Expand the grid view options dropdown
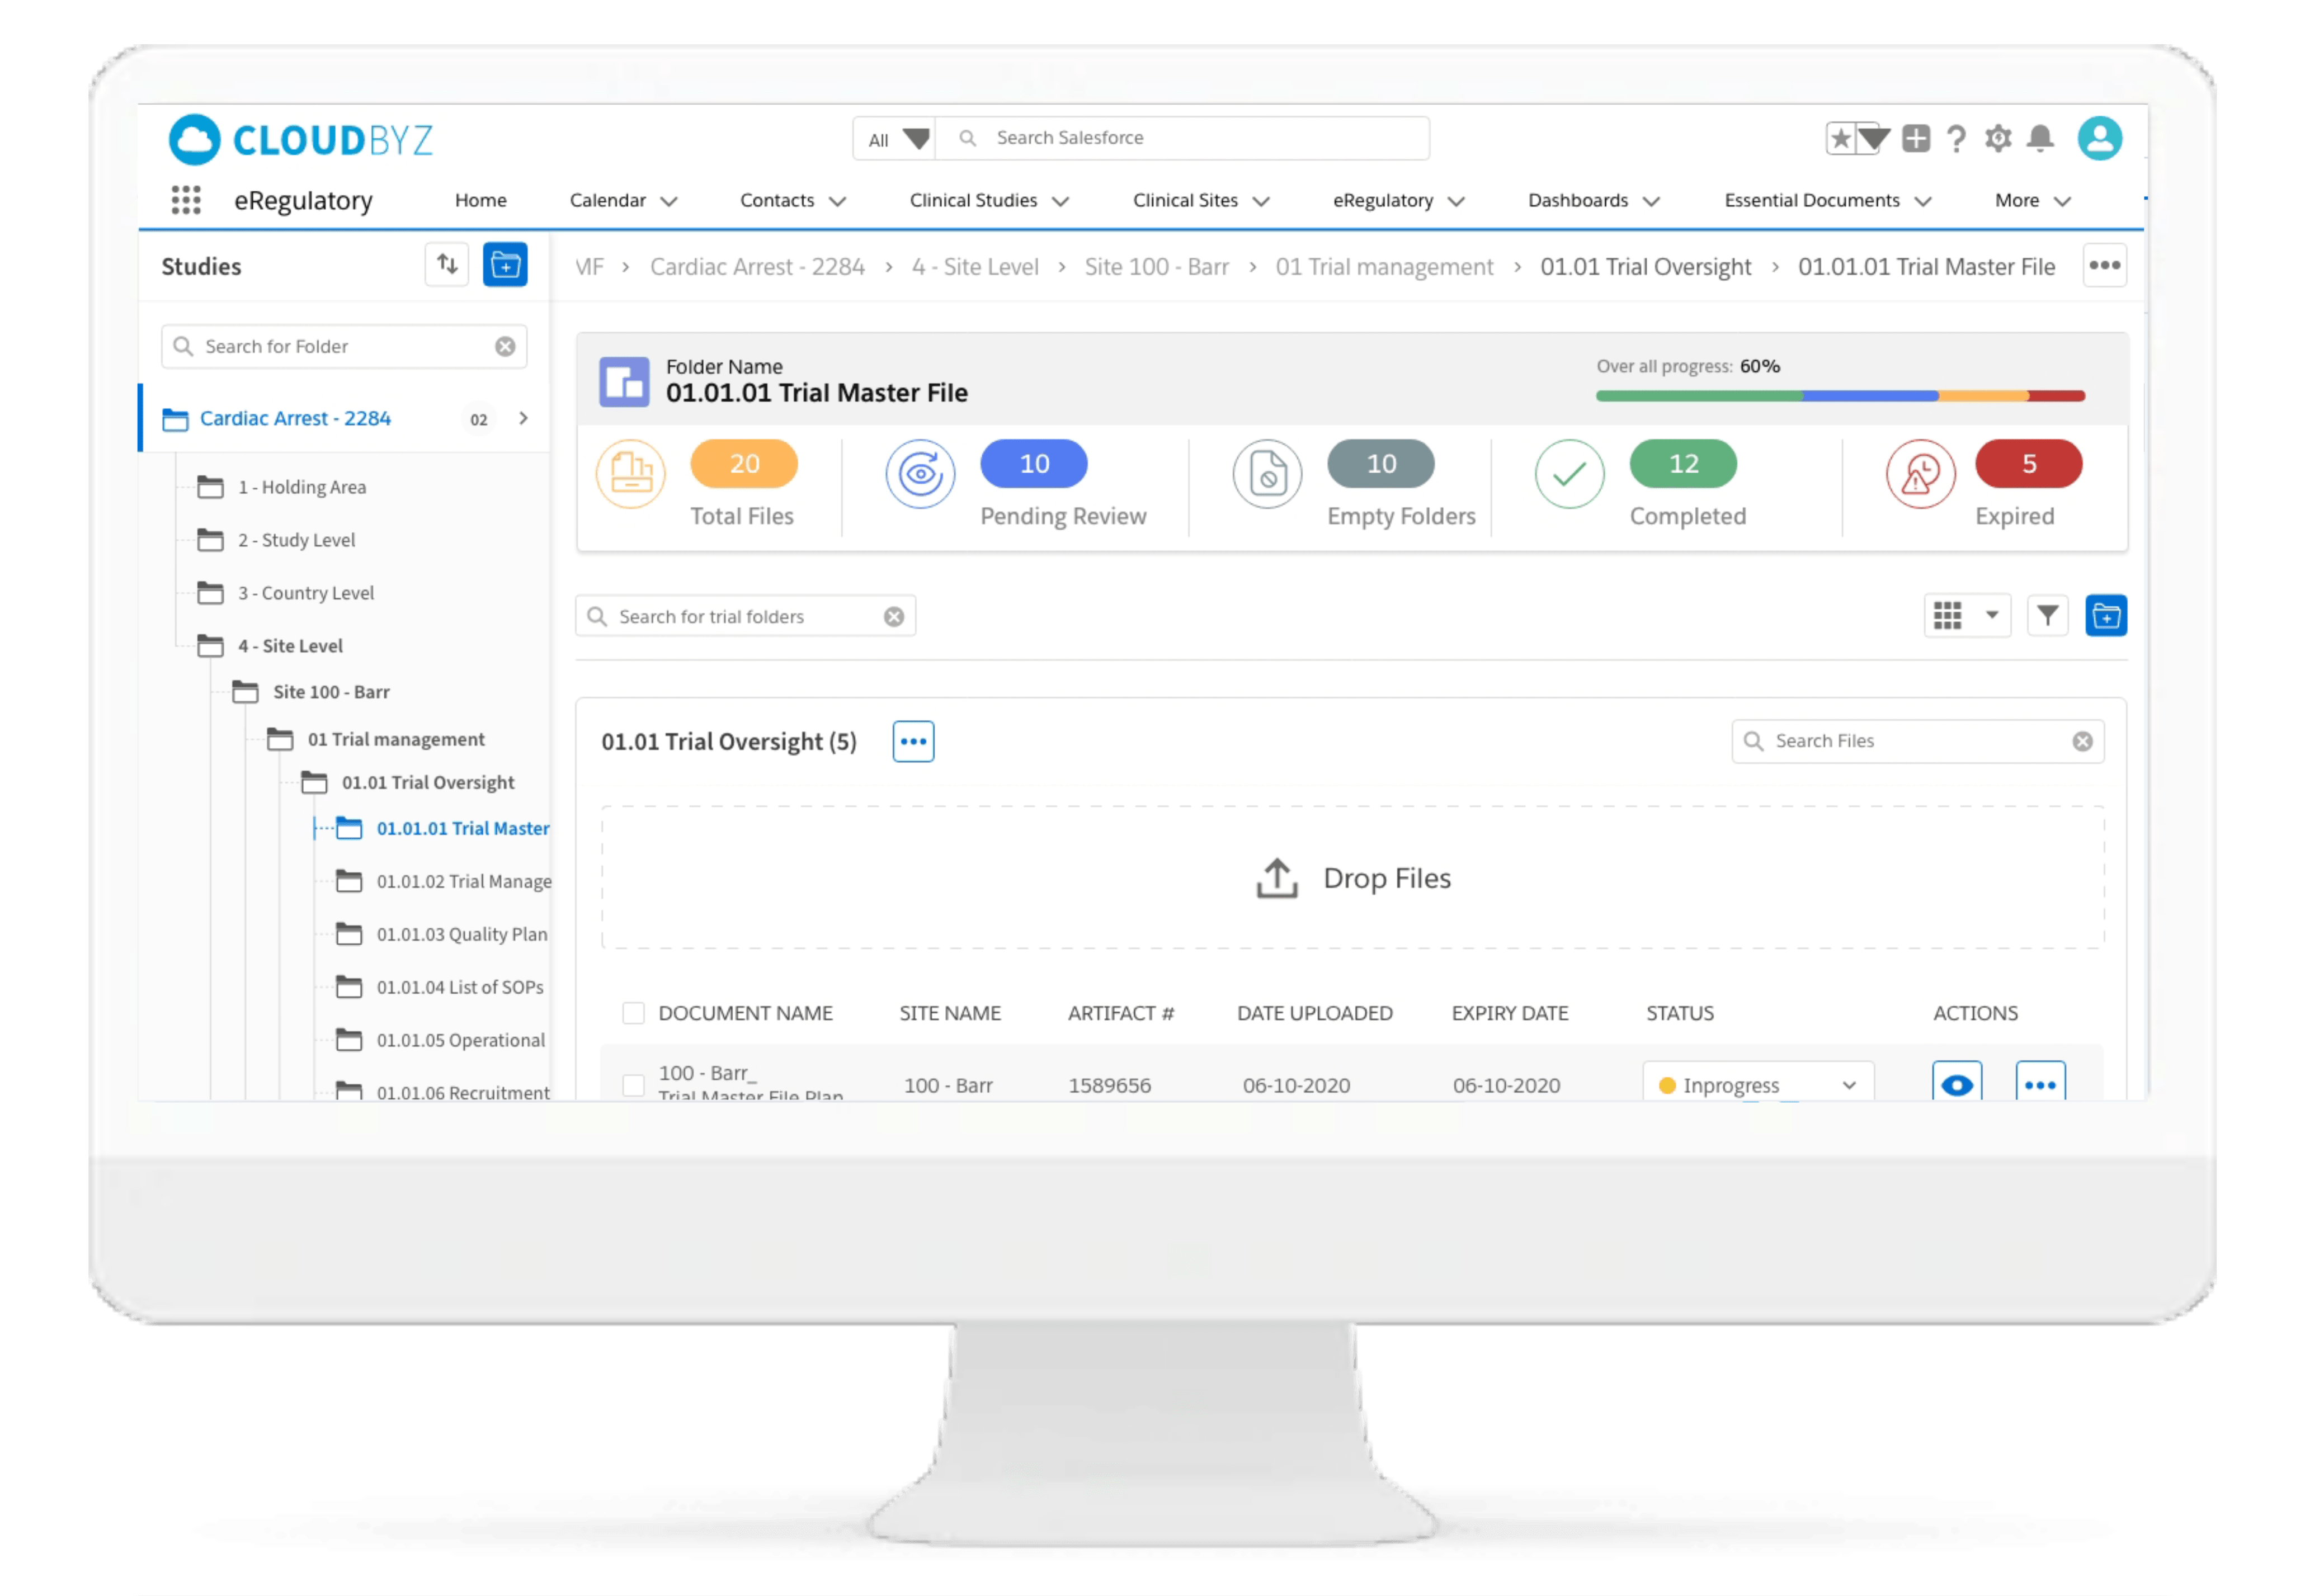The image size is (2305, 1596). click(x=1991, y=616)
